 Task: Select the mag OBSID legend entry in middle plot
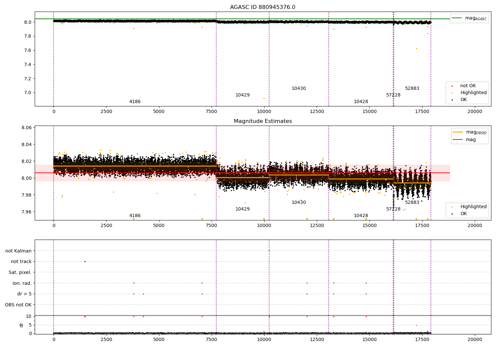pyautogui.click(x=470, y=132)
